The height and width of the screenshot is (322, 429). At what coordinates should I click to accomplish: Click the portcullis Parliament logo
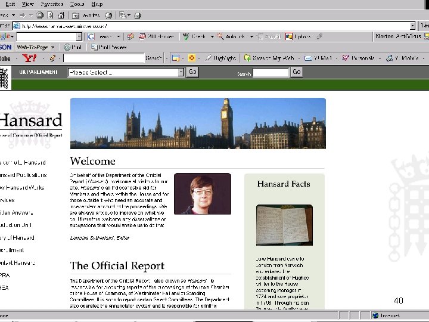coord(4,78)
